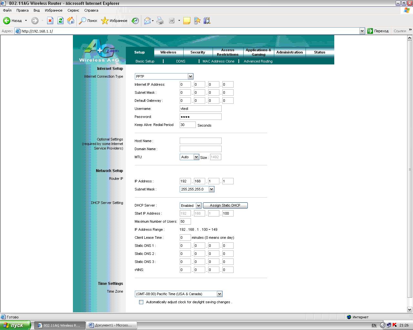
Task: Click the Edit with Word icon
Action: 172,21
